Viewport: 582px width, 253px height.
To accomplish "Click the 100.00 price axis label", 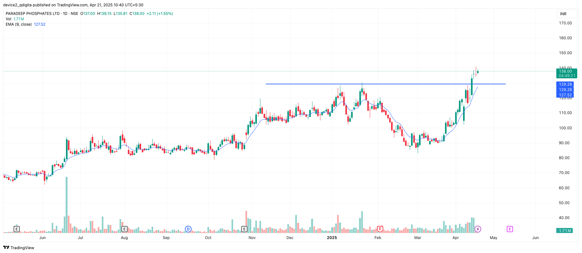I will (x=566, y=128).
